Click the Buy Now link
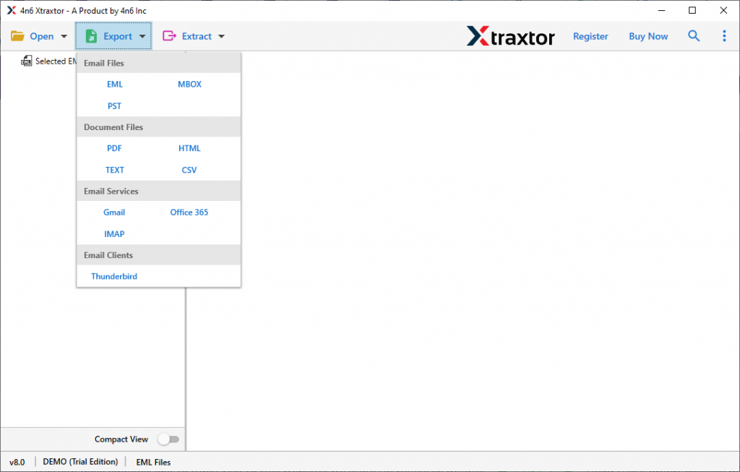740x472 pixels. coord(648,36)
